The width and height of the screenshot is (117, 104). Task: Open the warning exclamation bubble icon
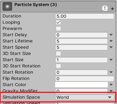(105, 8)
